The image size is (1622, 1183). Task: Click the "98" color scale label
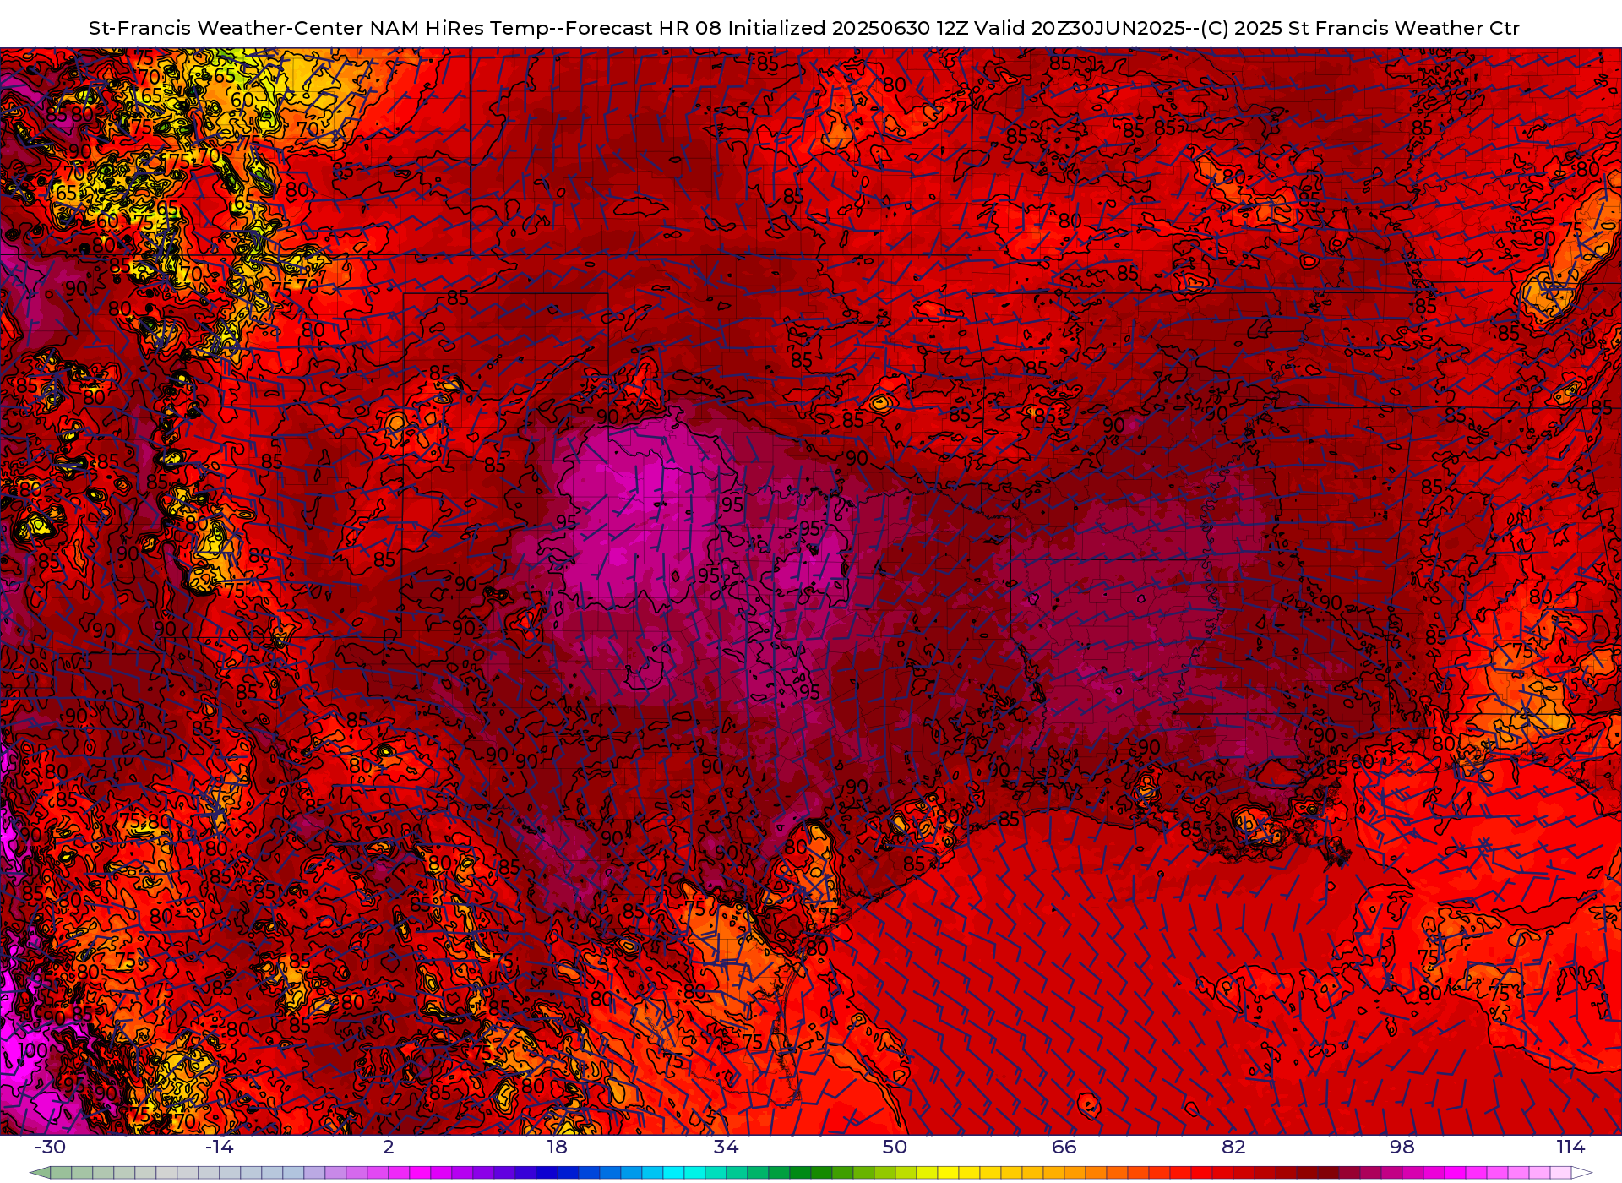[x=1402, y=1147]
